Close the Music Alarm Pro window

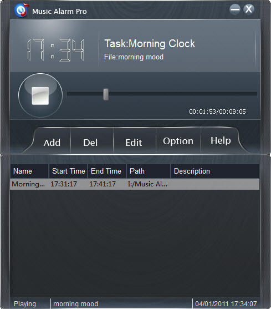(x=249, y=9)
